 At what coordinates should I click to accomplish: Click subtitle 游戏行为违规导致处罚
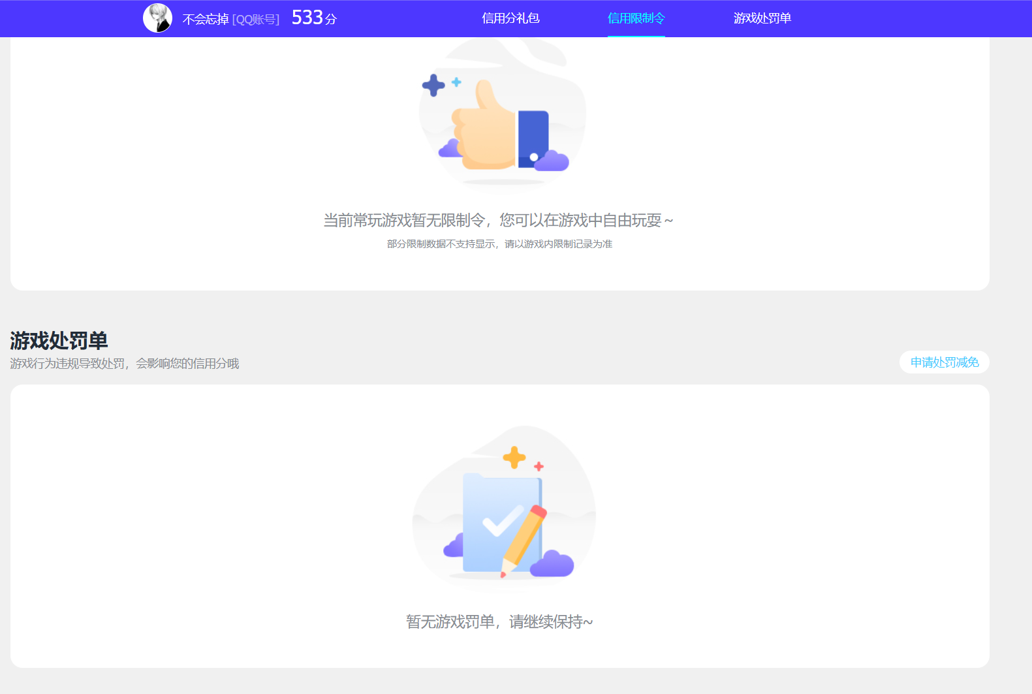tap(67, 364)
